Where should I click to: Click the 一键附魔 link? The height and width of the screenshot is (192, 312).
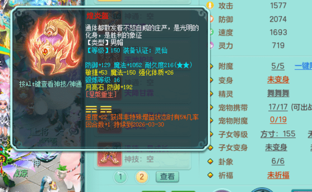[x=303, y=66]
